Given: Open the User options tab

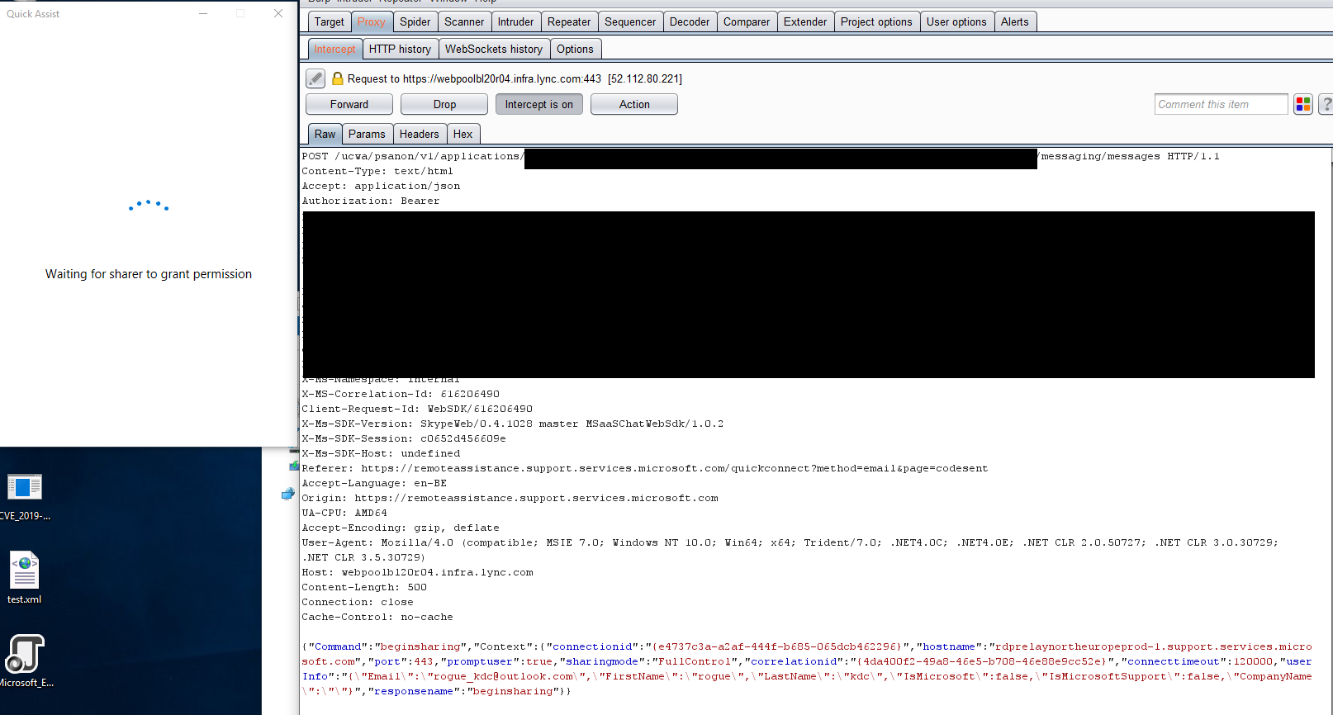Looking at the screenshot, I should [x=956, y=21].
